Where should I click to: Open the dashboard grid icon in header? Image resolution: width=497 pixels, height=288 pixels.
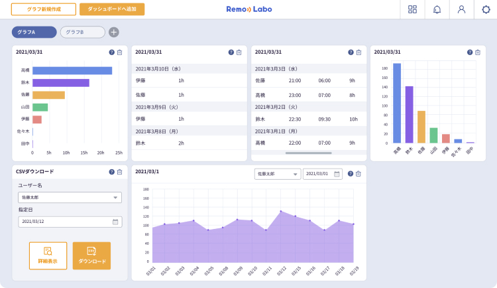tap(413, 9)
